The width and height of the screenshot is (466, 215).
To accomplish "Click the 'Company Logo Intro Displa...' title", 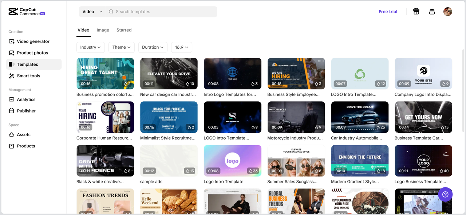I will (x=423, y=94).
